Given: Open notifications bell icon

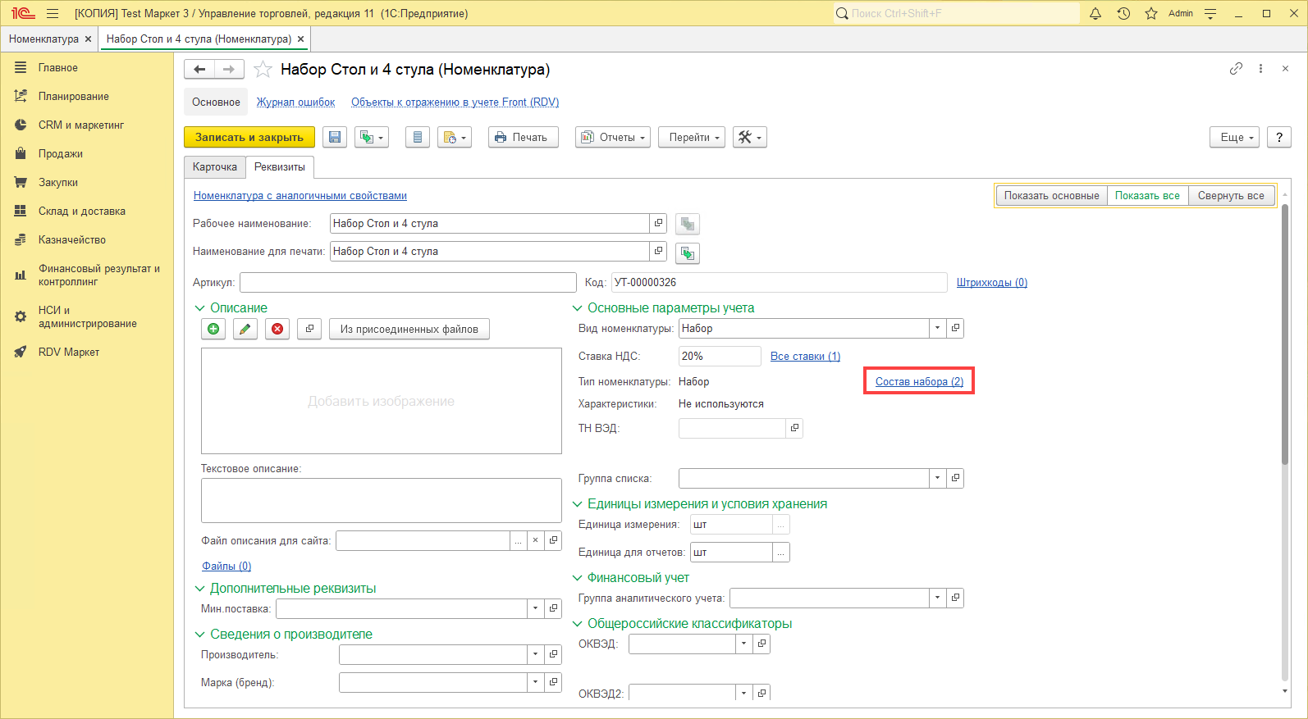Looking at the screenshot, I should click(x=1095, y=13).
